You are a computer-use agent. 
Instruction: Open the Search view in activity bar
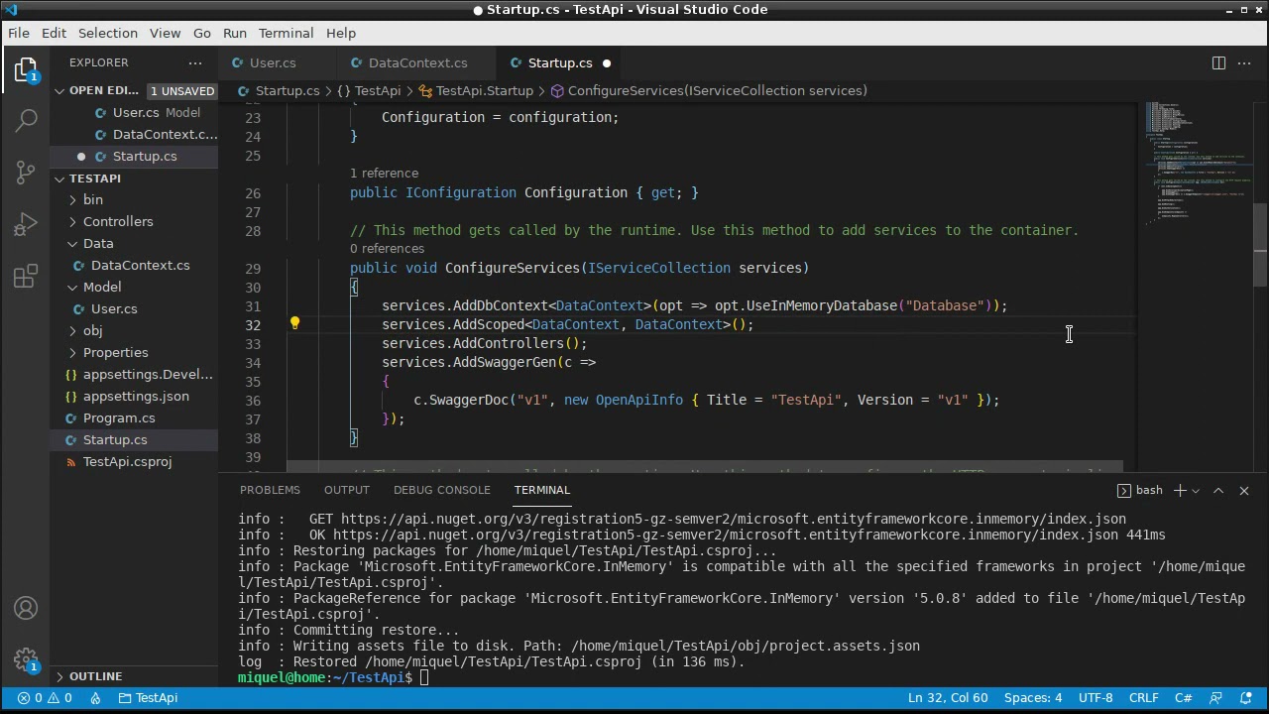coord(27,120)
